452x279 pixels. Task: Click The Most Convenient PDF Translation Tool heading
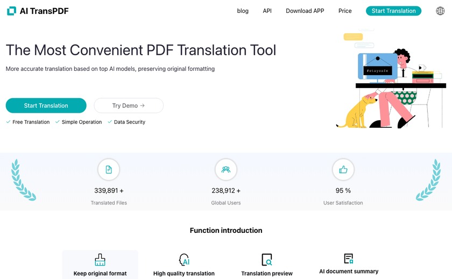point(141,50)
